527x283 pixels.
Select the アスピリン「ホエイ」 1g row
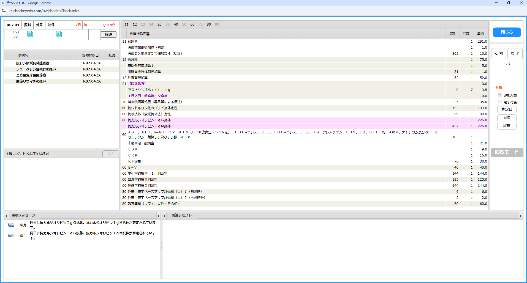pyautogui.click(x=305, y=90)
